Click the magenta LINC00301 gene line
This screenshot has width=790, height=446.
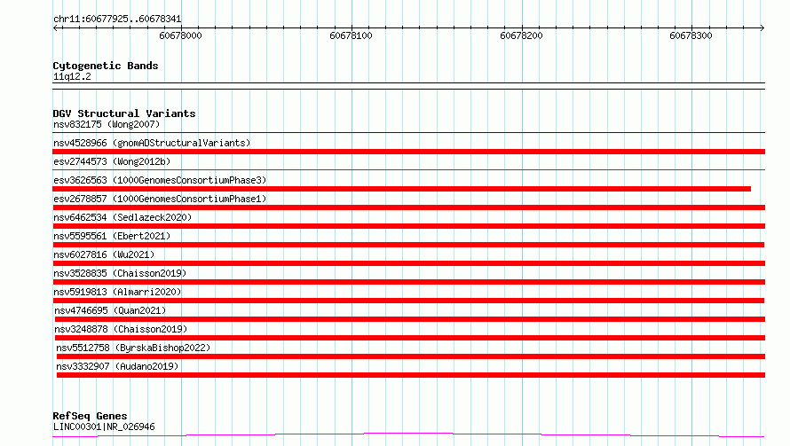[408, 434]
